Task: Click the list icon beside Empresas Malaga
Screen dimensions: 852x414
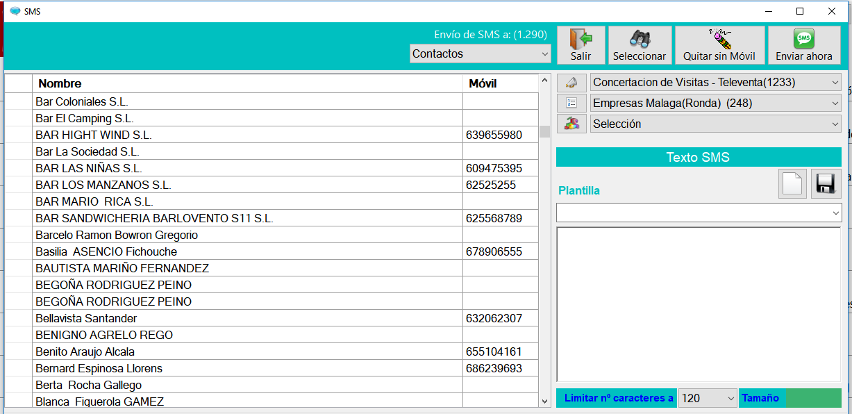Action: (x=571, y=104)
